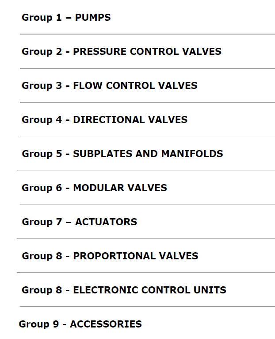
Task: Click the thick divider below PRESSURE CONTROL VALVES
Action: click(147, 68)
